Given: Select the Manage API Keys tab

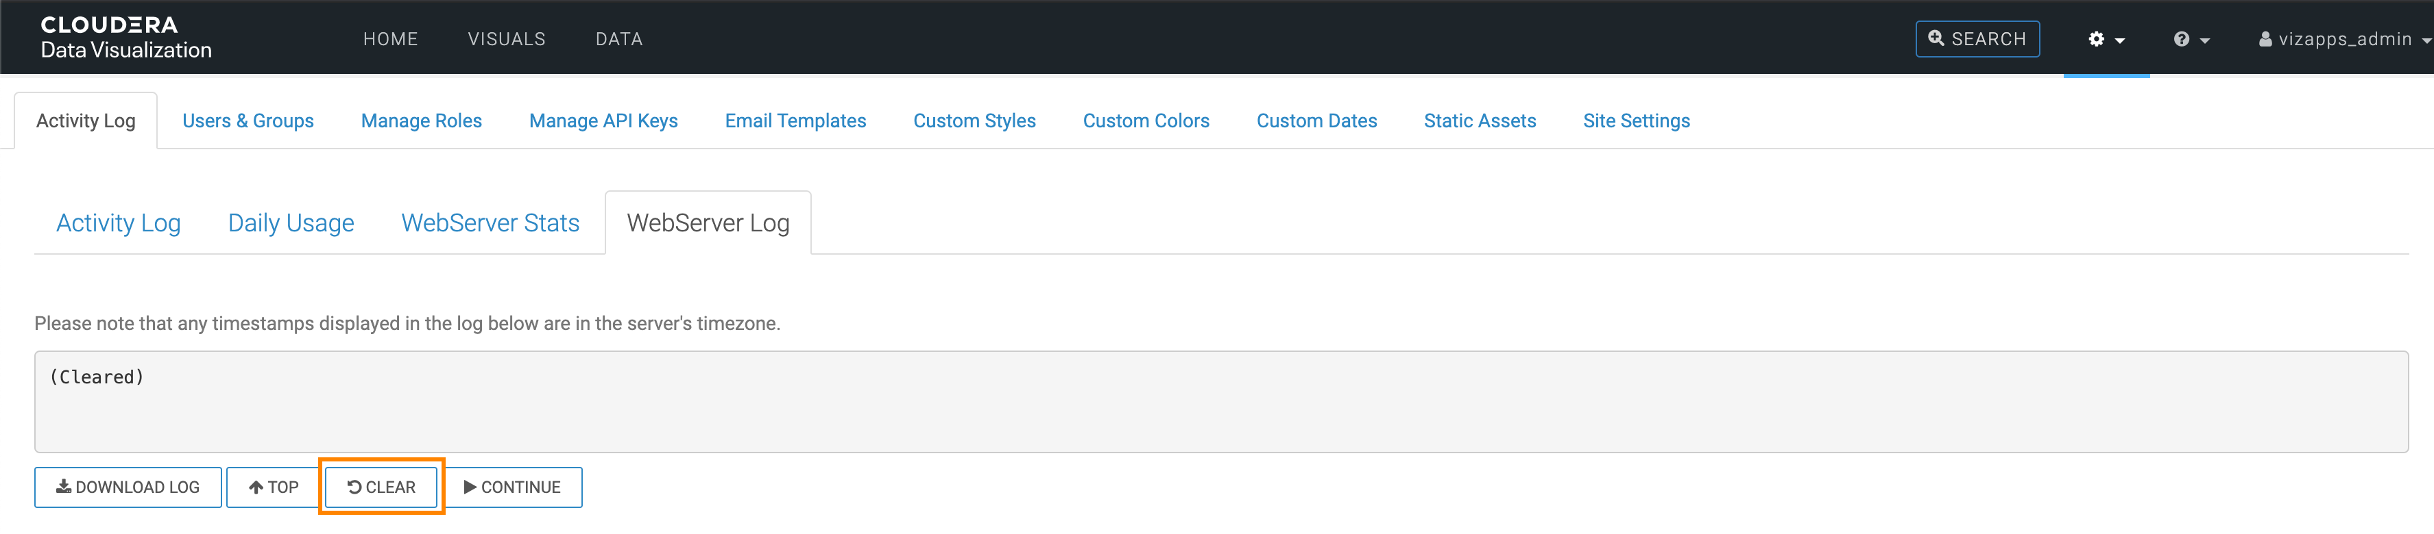Looking at the screenshot, I should (x=603, y=120).
